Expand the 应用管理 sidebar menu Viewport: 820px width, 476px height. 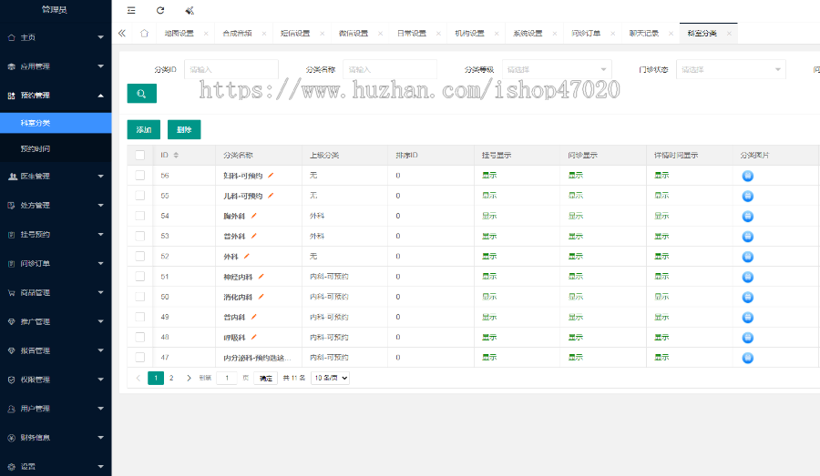click(56, 66)
